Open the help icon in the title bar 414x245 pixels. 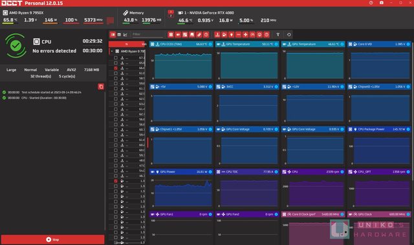371,3
